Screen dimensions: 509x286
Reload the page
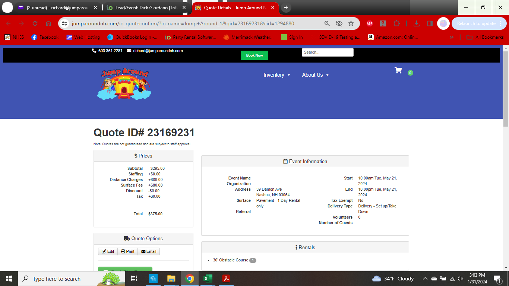tap(35, 23)
